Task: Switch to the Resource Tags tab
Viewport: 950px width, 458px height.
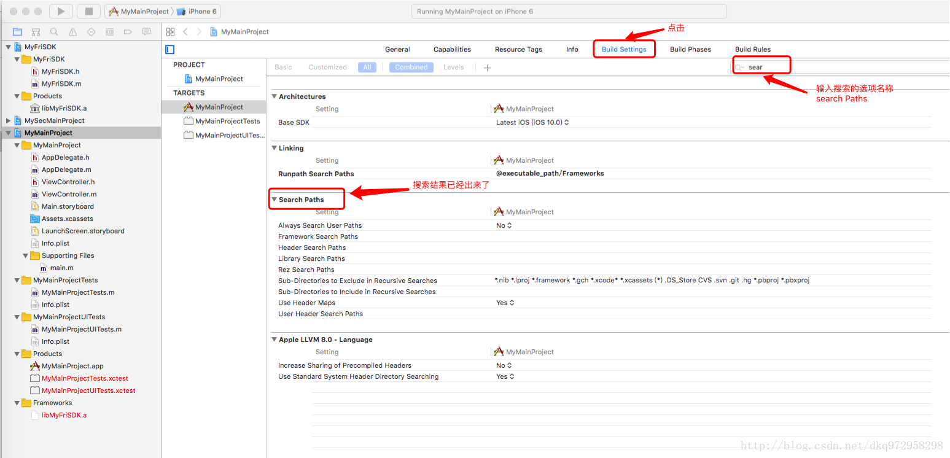Action: pos(518,49)
